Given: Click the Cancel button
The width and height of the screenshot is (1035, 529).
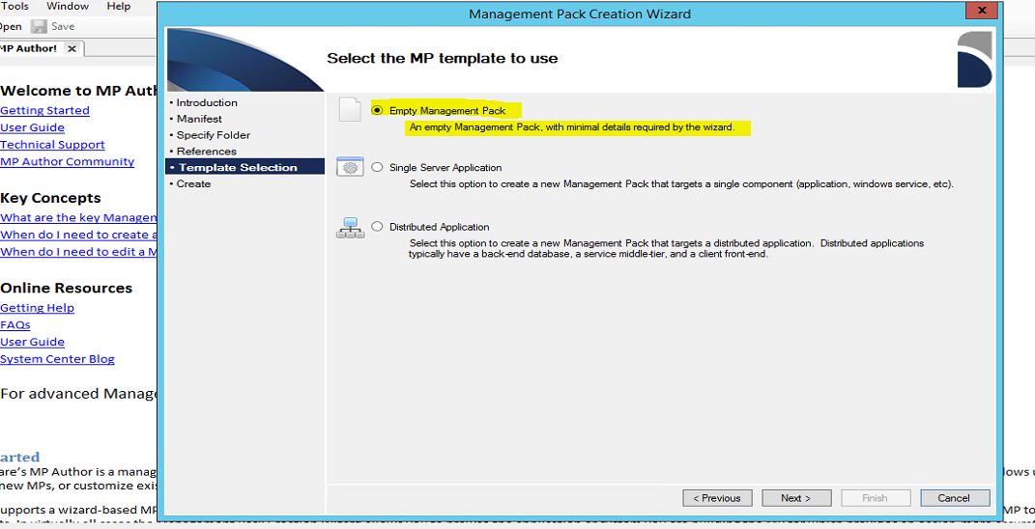Looking at the screenshot, I should (955, 498).
